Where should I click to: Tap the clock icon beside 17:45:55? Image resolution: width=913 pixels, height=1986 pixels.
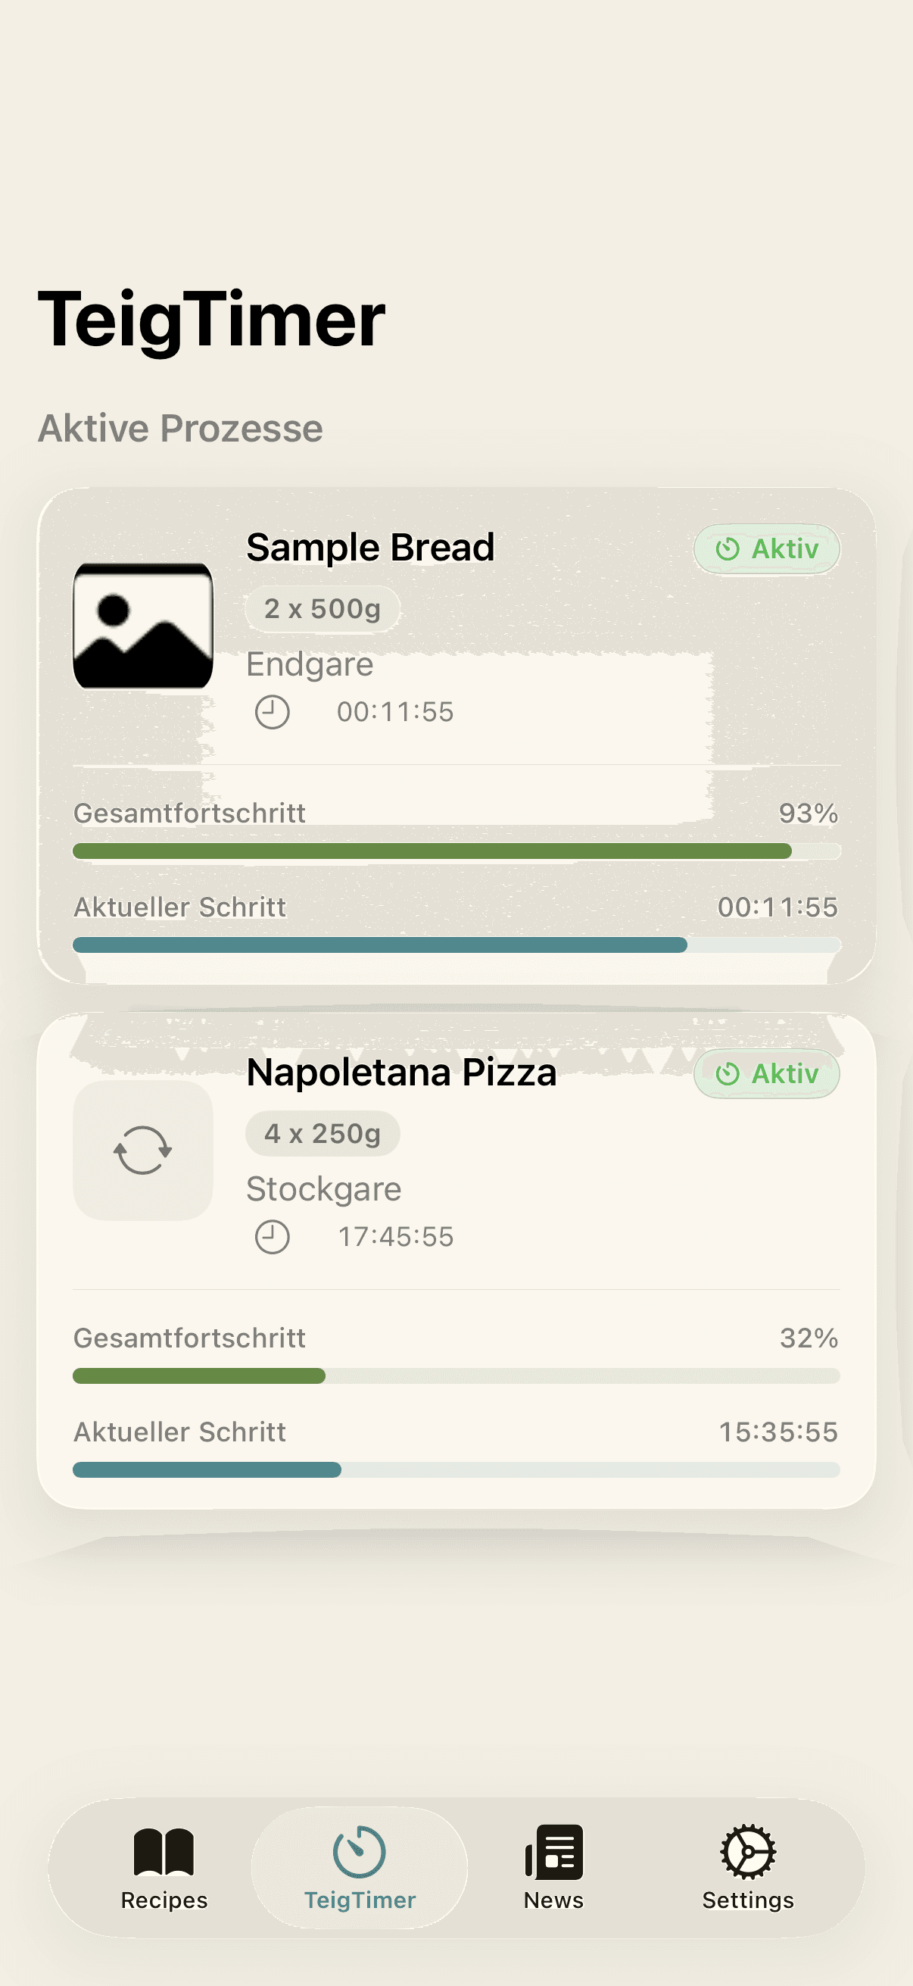point(272,1237)
